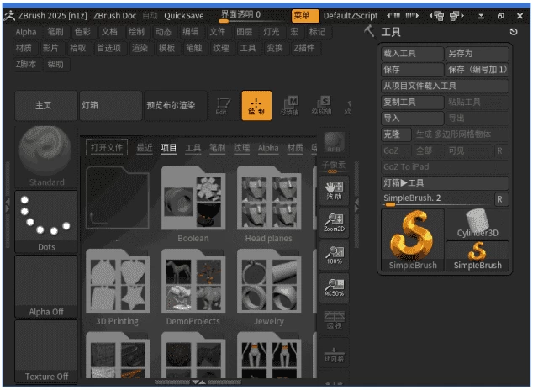Click the large SimpleBrush tool thumbnail
This screenshot has width=533, height=390.
click(x=413, y=240)
